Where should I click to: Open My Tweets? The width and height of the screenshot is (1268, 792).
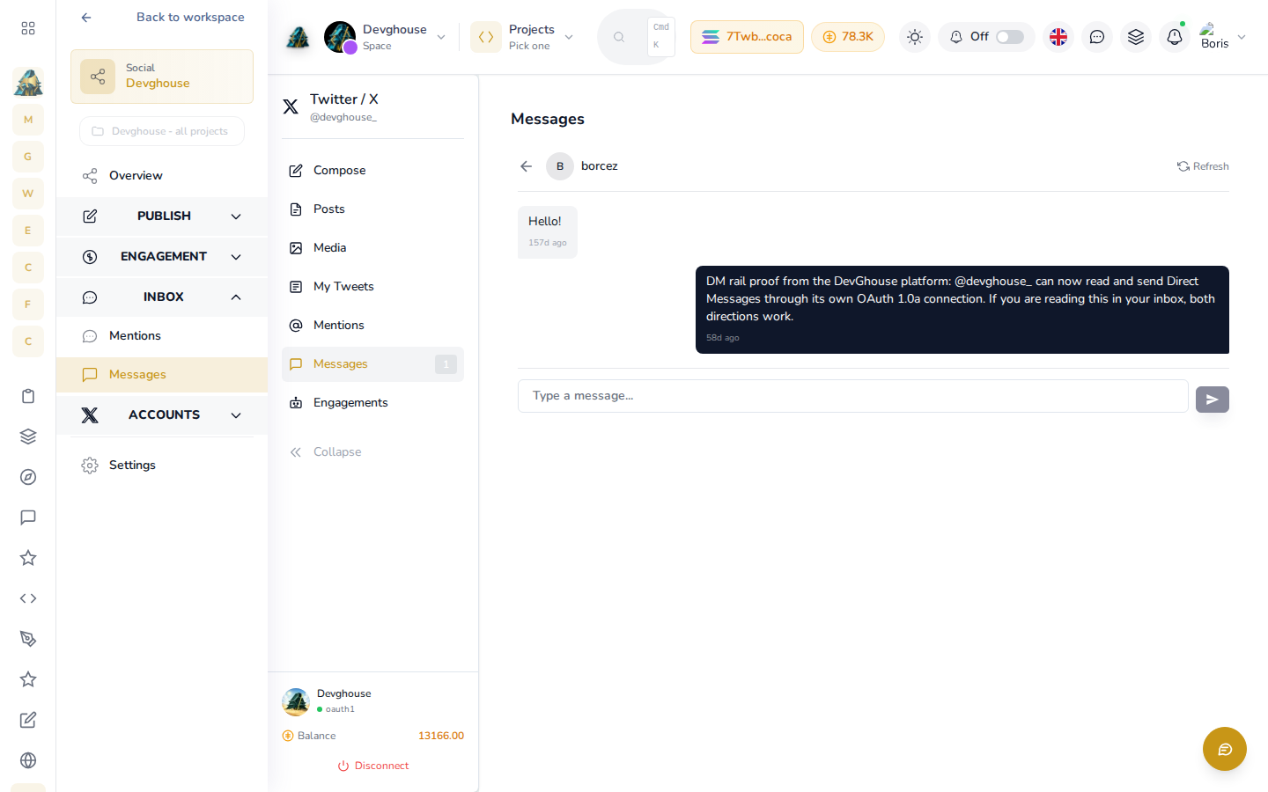click(x=372, y=287)
